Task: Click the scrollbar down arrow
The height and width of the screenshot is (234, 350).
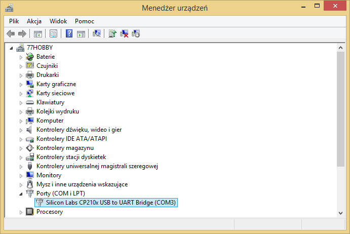Action: pos(340,213)
